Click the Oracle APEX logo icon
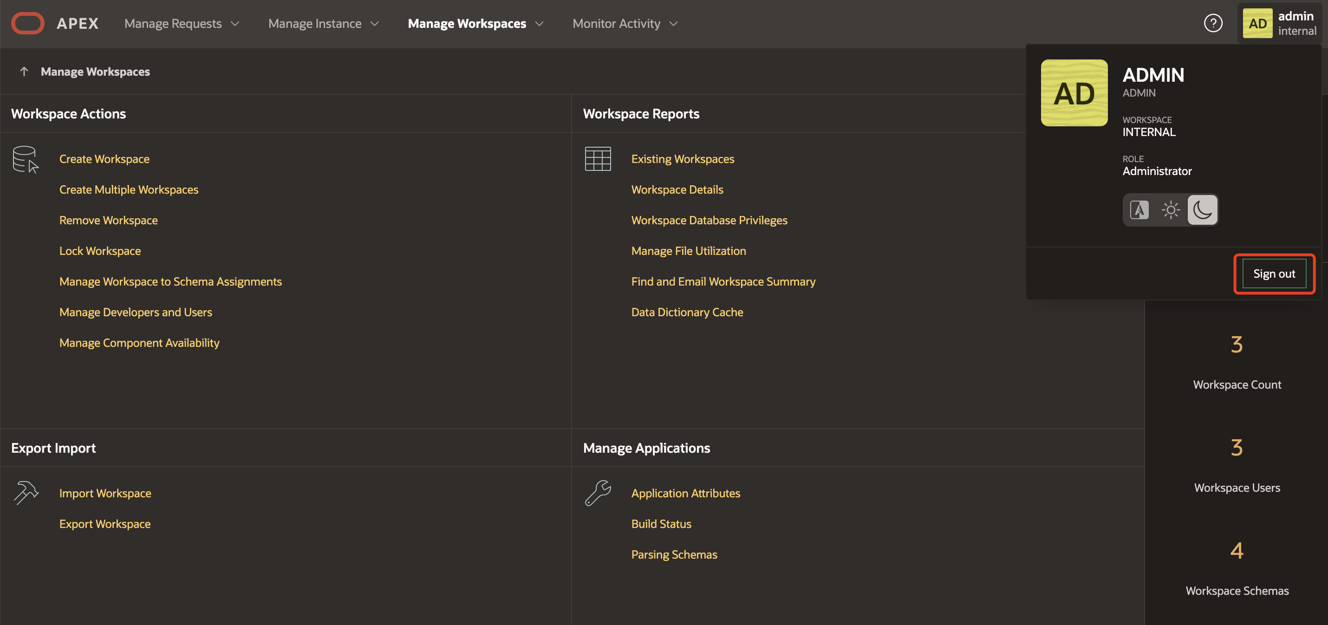This screenshot has height=625, width=1328. pyautogui.click(x=28, y=24)
